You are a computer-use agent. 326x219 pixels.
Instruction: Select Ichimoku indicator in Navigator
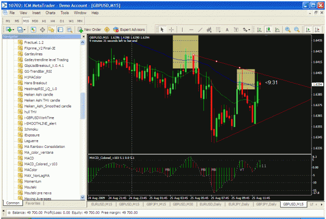point(31,129)
